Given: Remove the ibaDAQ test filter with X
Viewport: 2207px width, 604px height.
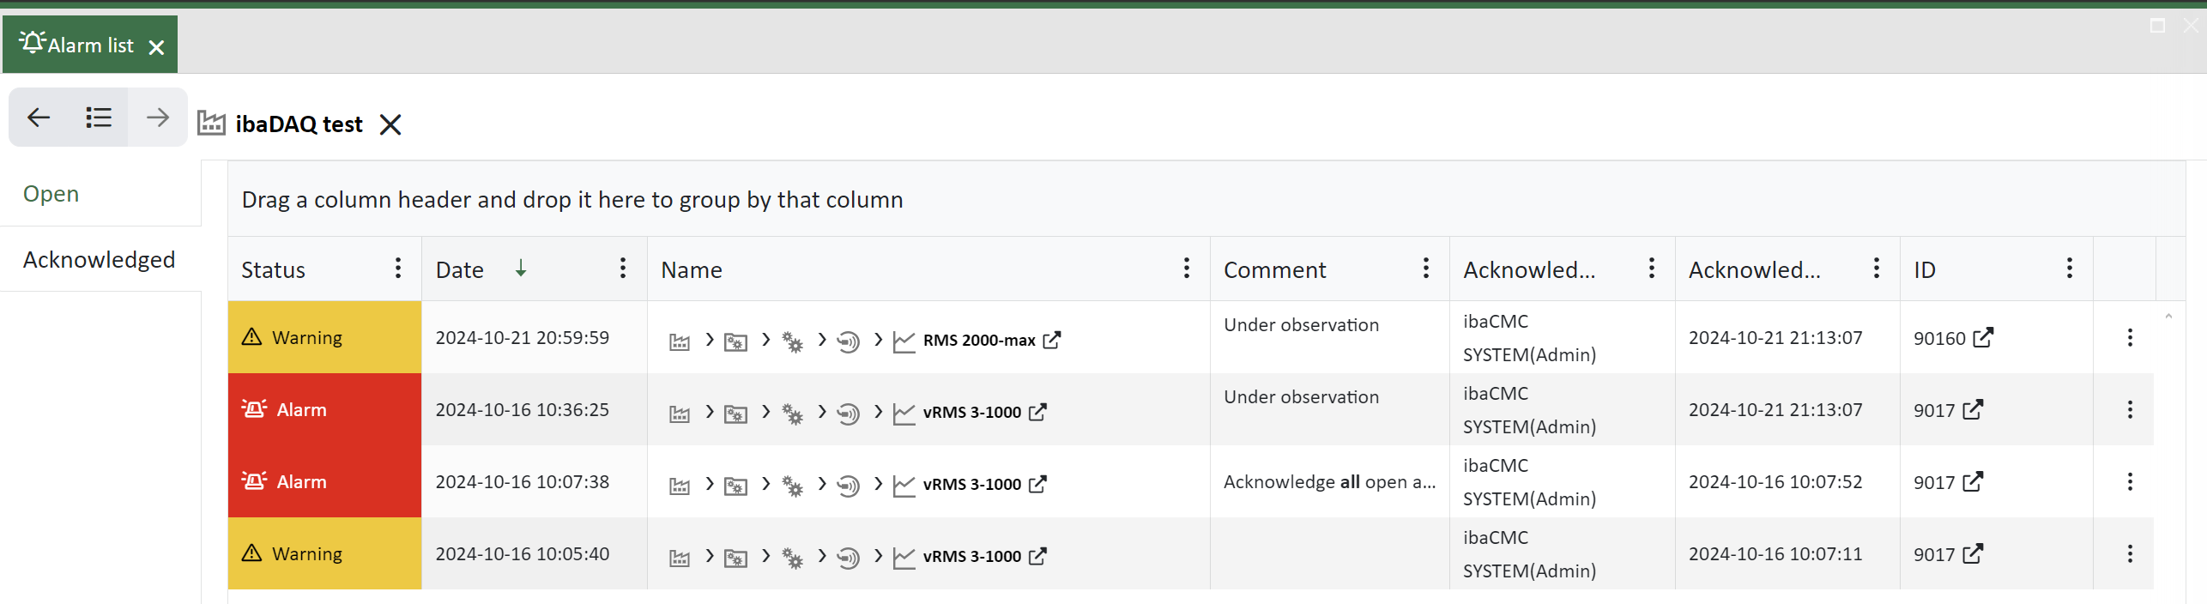Looking at the screenshot, I should pos(390,125).
